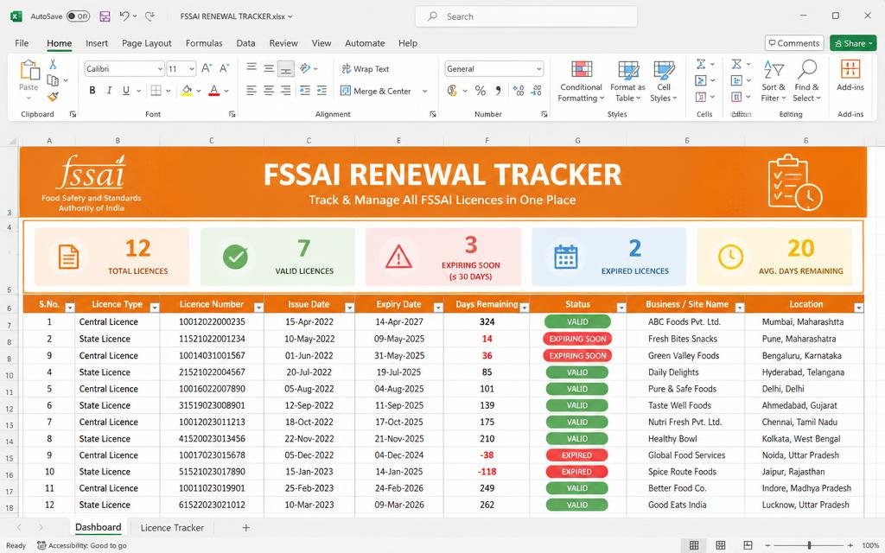
Task: Open the Status column filter dropdown
Action: [621, 308]
